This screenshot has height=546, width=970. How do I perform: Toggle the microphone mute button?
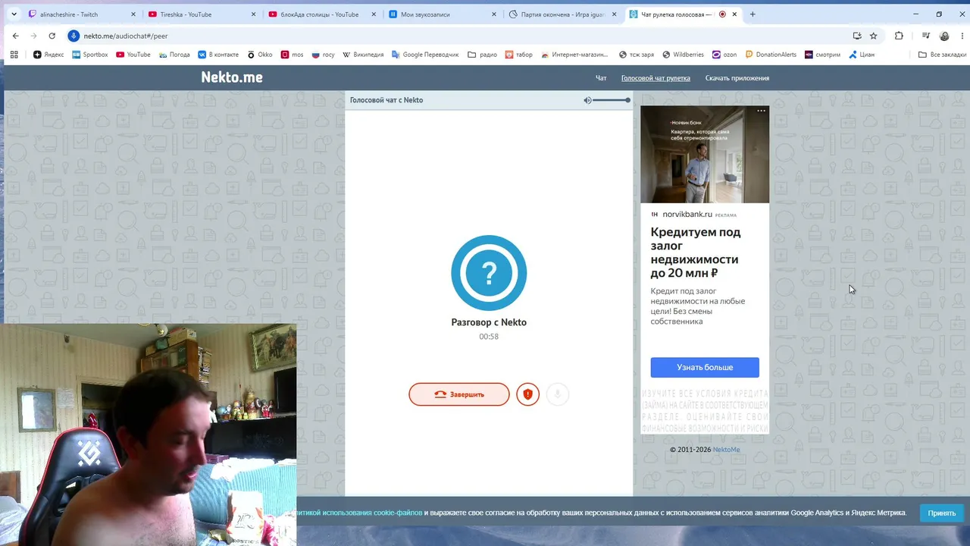point(557,394)
